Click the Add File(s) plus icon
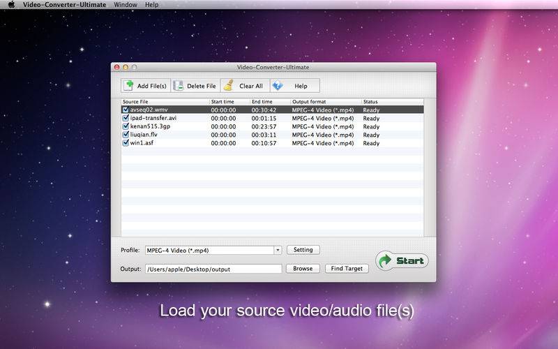 (x=129, y=86)
